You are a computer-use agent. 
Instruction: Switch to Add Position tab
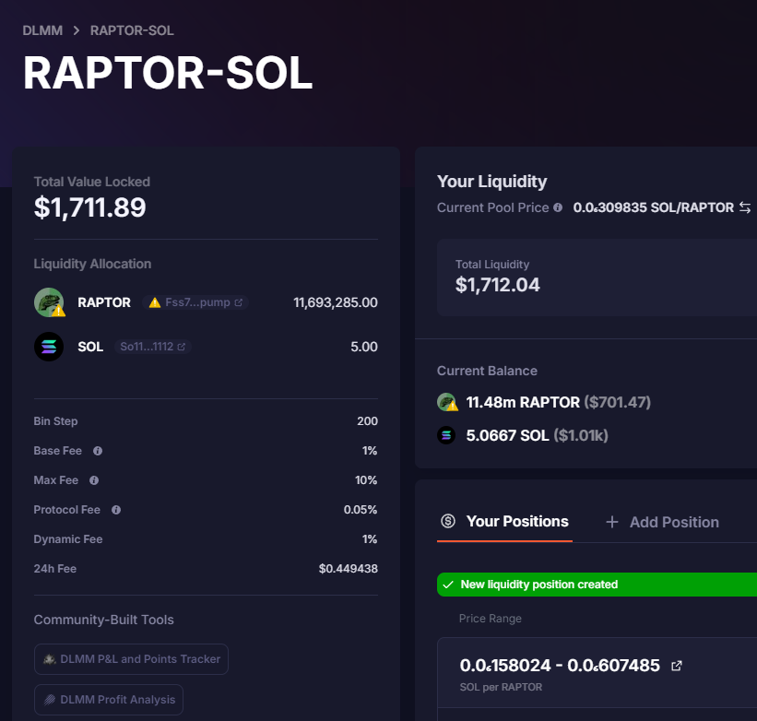pyautogui.click(x=662, y=522)
